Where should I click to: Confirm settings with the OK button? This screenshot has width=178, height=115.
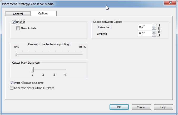pos(119,107)
